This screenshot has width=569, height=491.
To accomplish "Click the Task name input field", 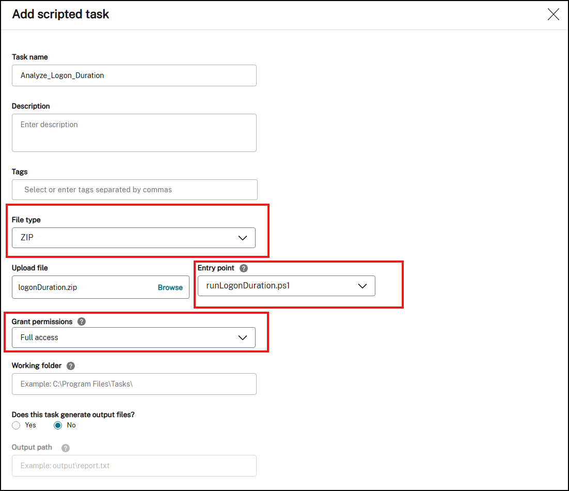I will [x=134, y=75].
